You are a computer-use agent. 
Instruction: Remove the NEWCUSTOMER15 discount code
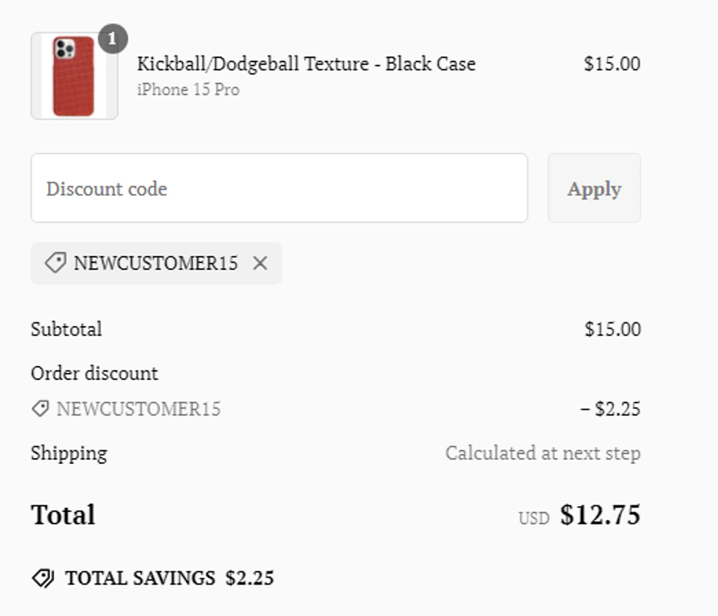tap(260, 263)
